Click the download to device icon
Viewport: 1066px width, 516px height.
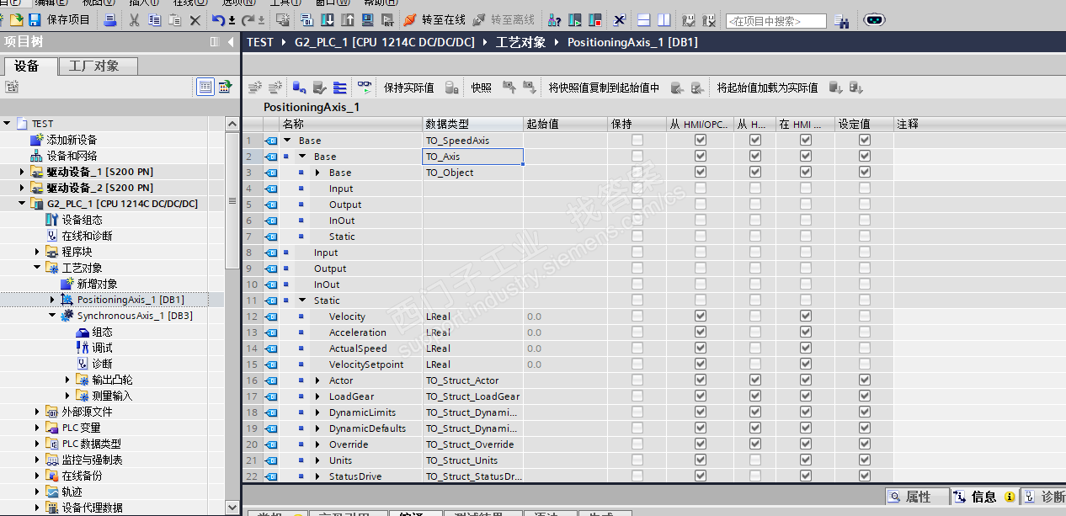(x=327, y=19)
